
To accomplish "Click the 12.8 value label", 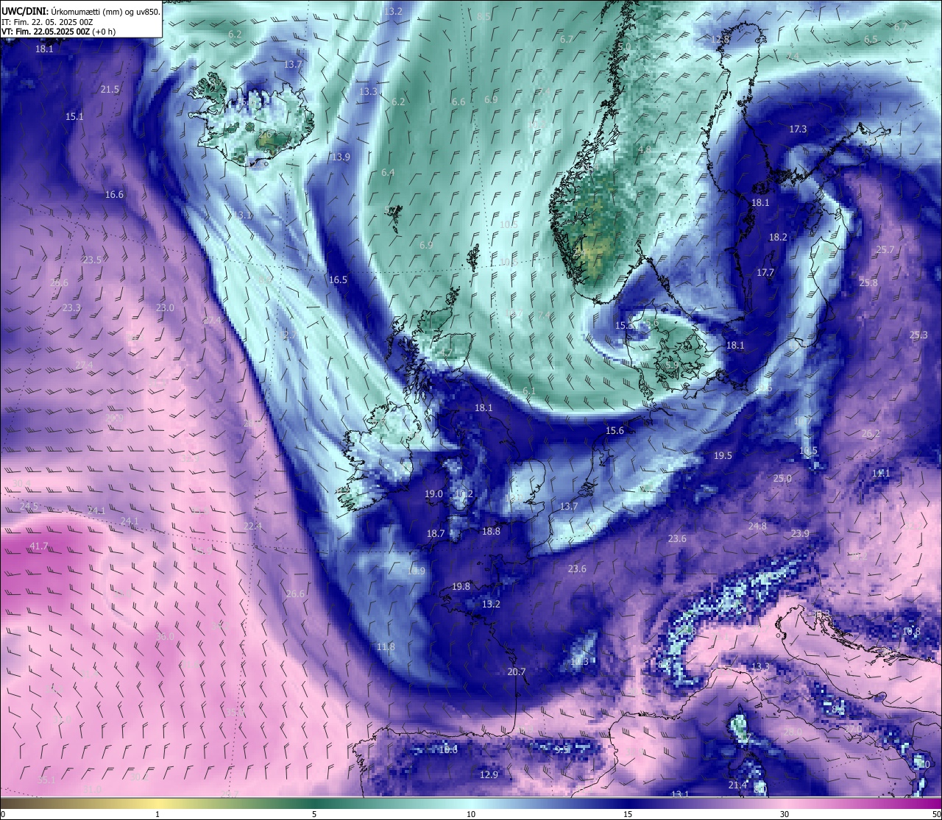I will click(x=720, y=39).
